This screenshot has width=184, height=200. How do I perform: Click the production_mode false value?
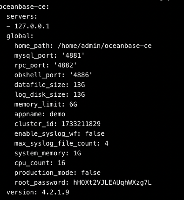coord(91,173)
